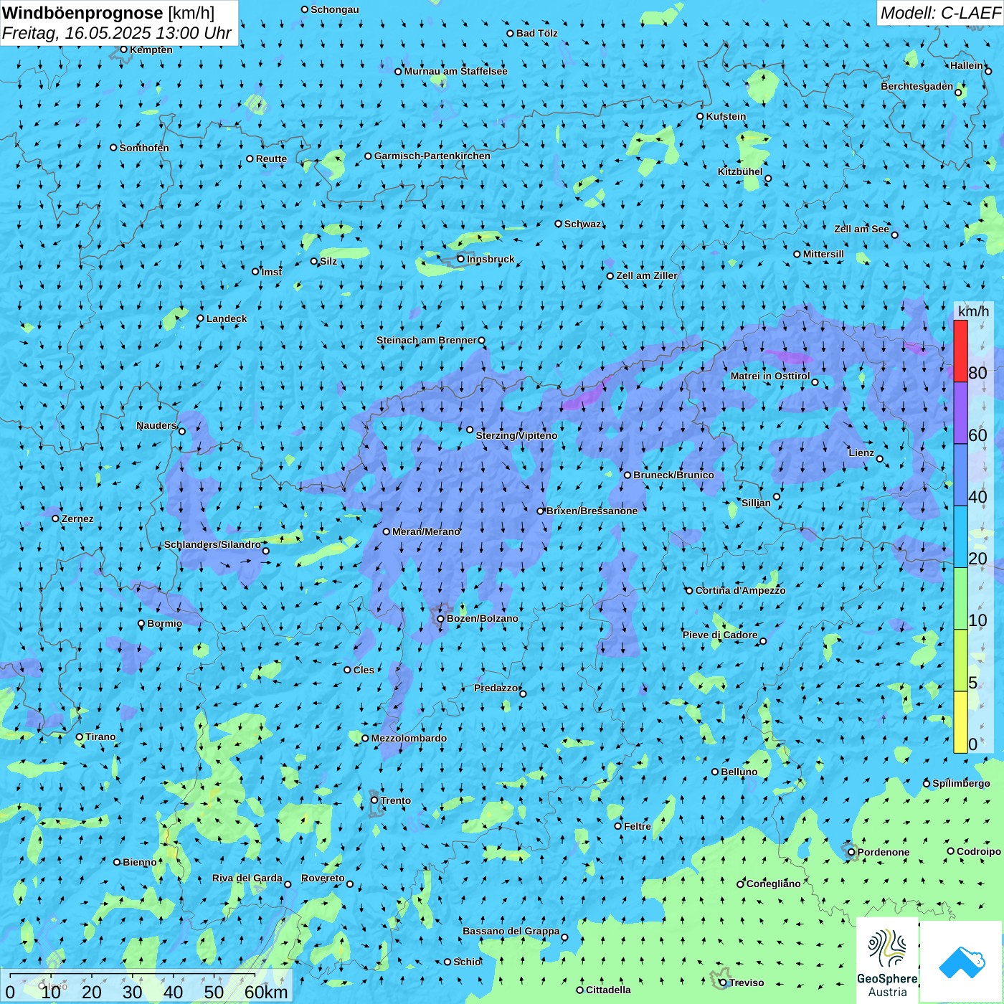Select the Trento label on the map
This screenshot has height=1004, width=1004.
pos(396,800)
